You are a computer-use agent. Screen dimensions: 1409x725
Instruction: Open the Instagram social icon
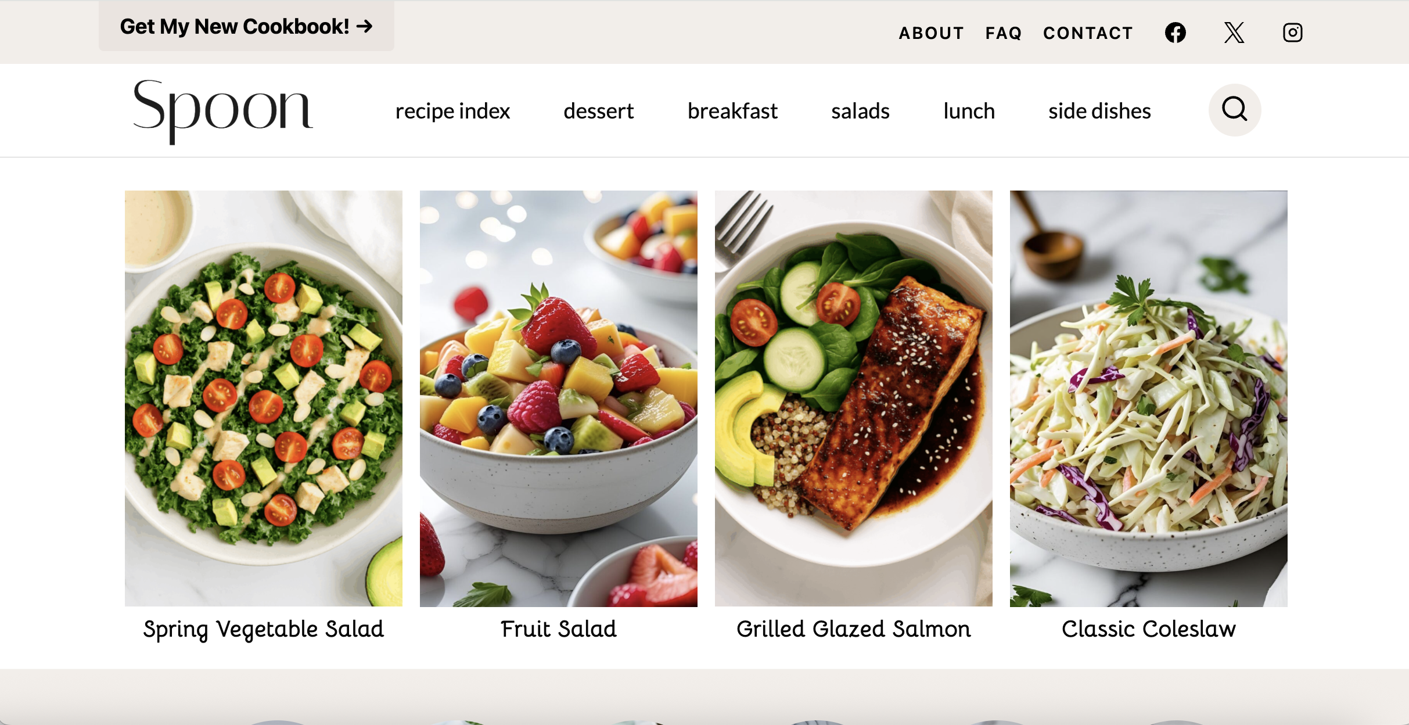1293,33
